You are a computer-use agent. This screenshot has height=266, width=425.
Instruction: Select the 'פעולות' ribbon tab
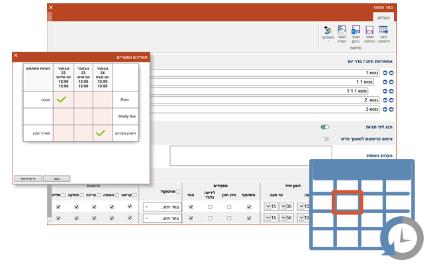point(383,18)
